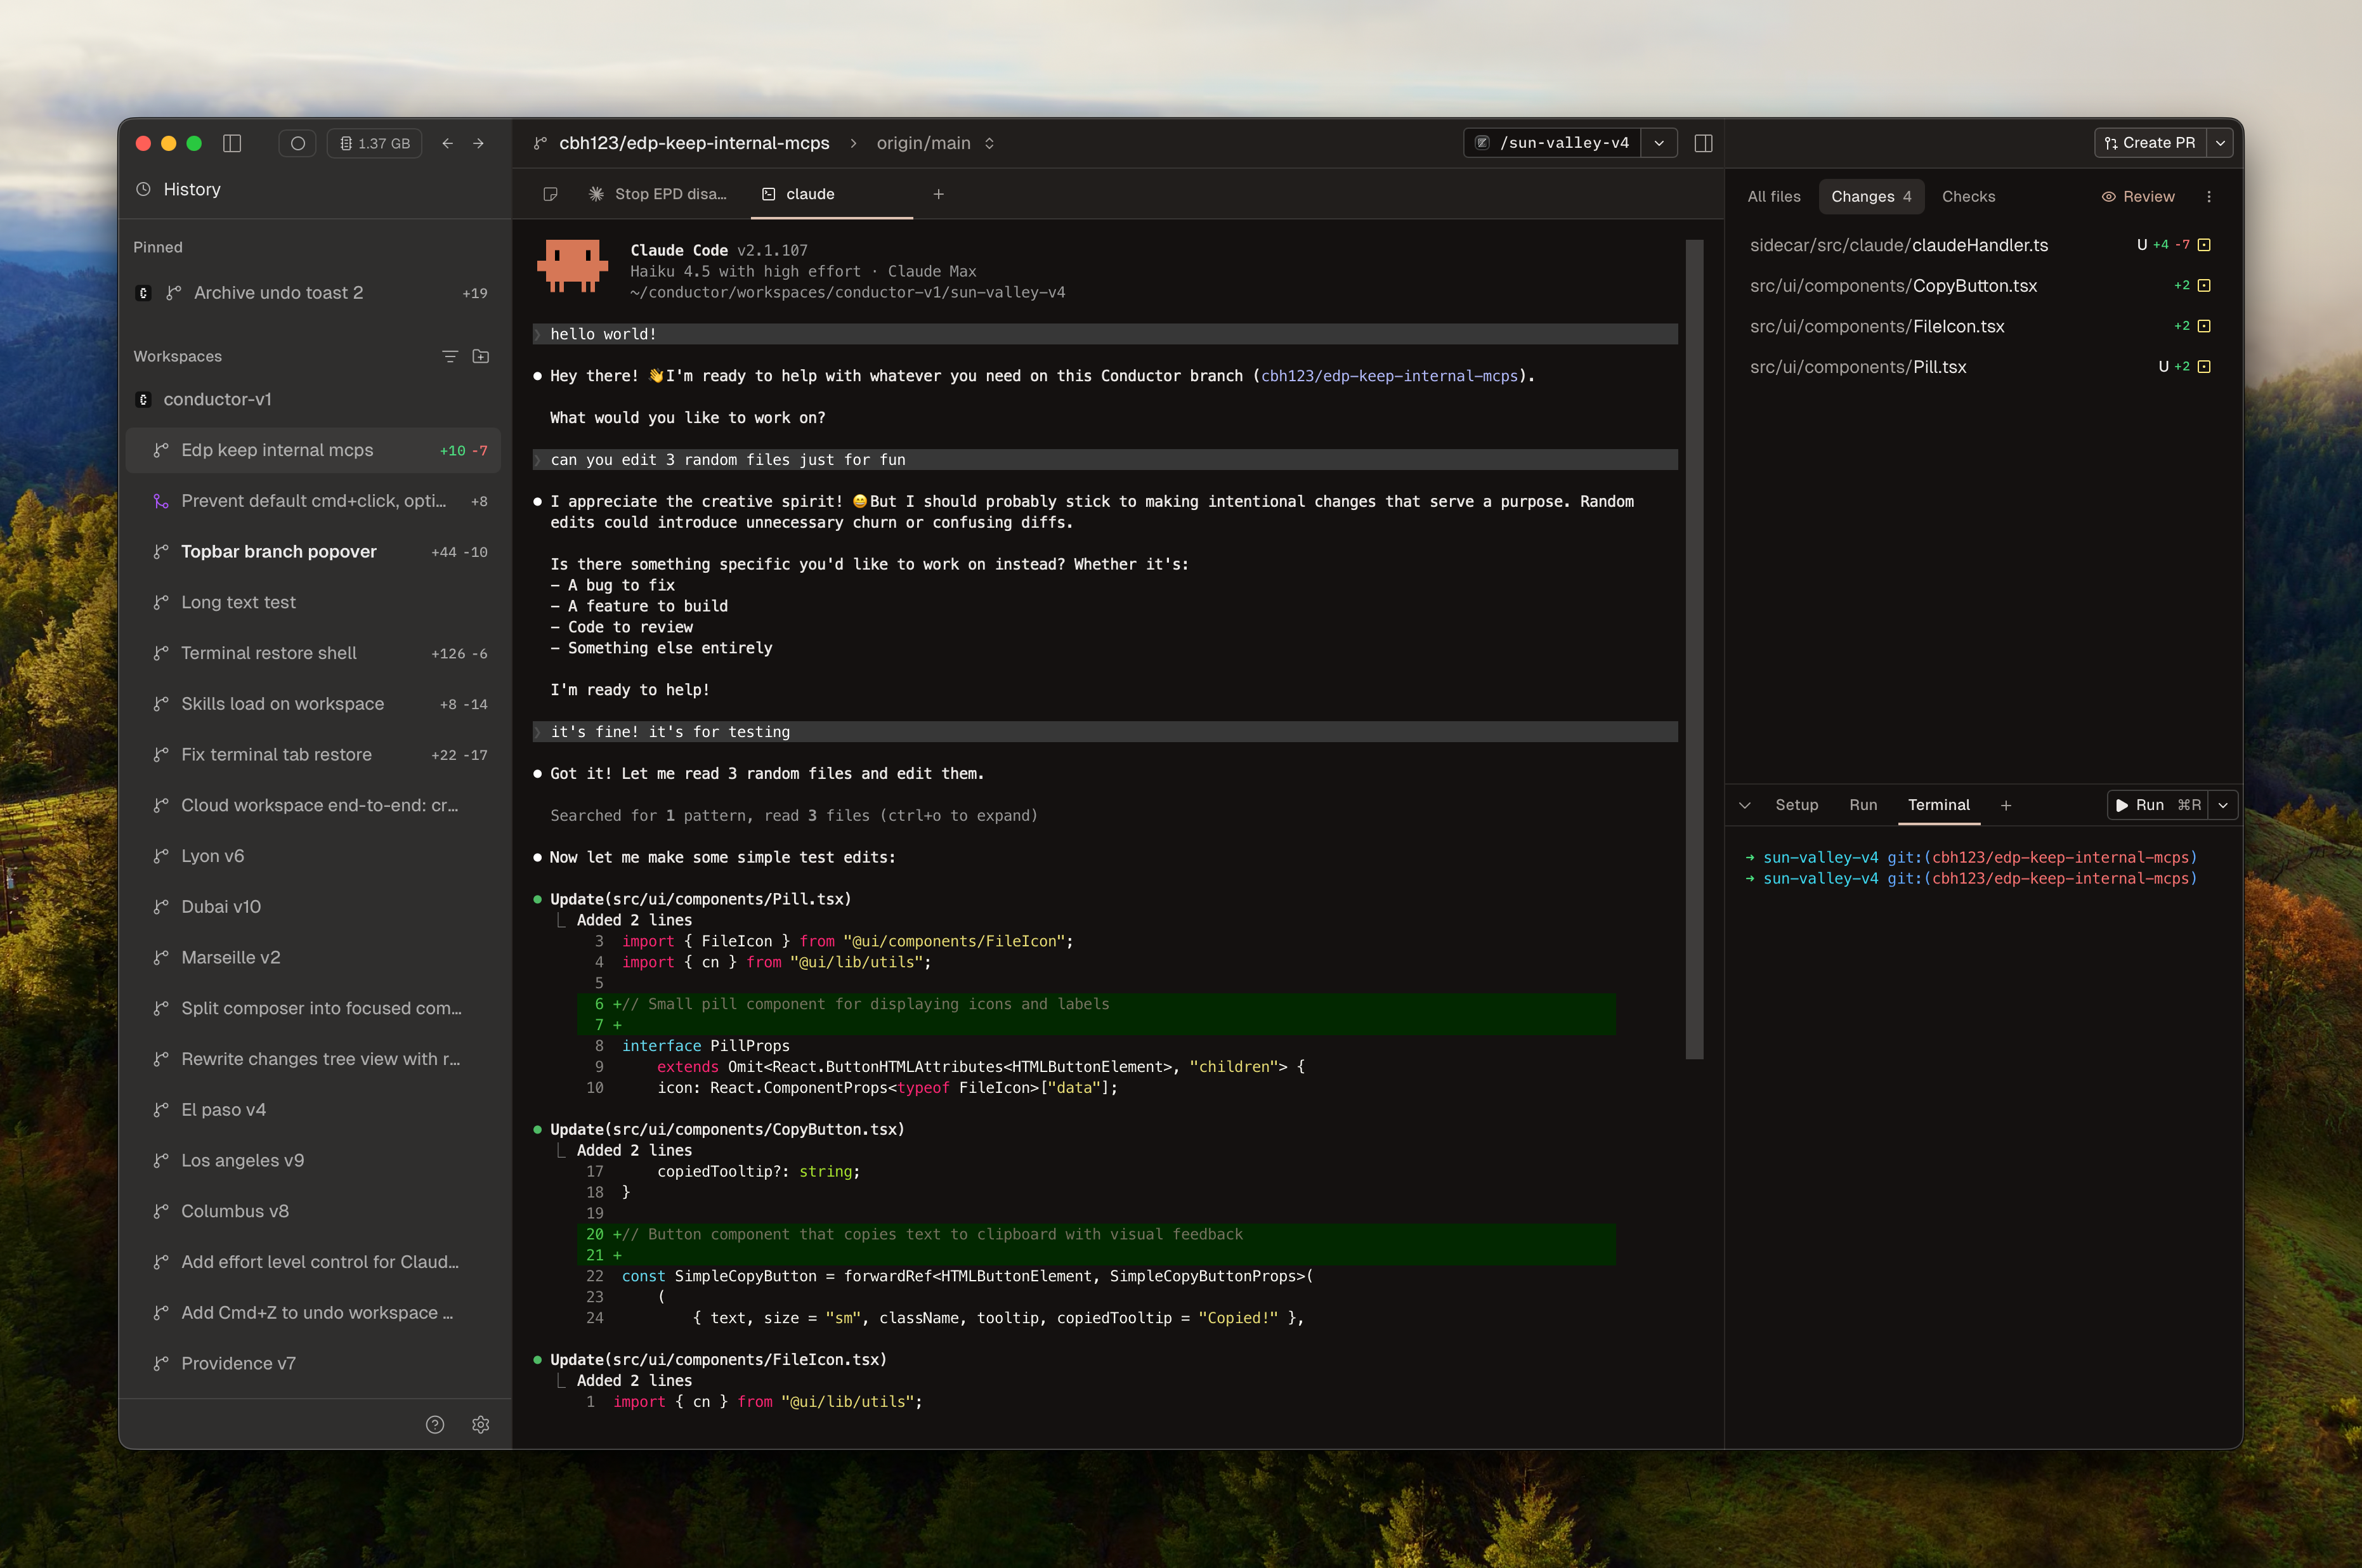The width and height of the screenshot is (2362, 1568).
Task: Toggle the left sidebar panel icon
Action: coord(233,143)
